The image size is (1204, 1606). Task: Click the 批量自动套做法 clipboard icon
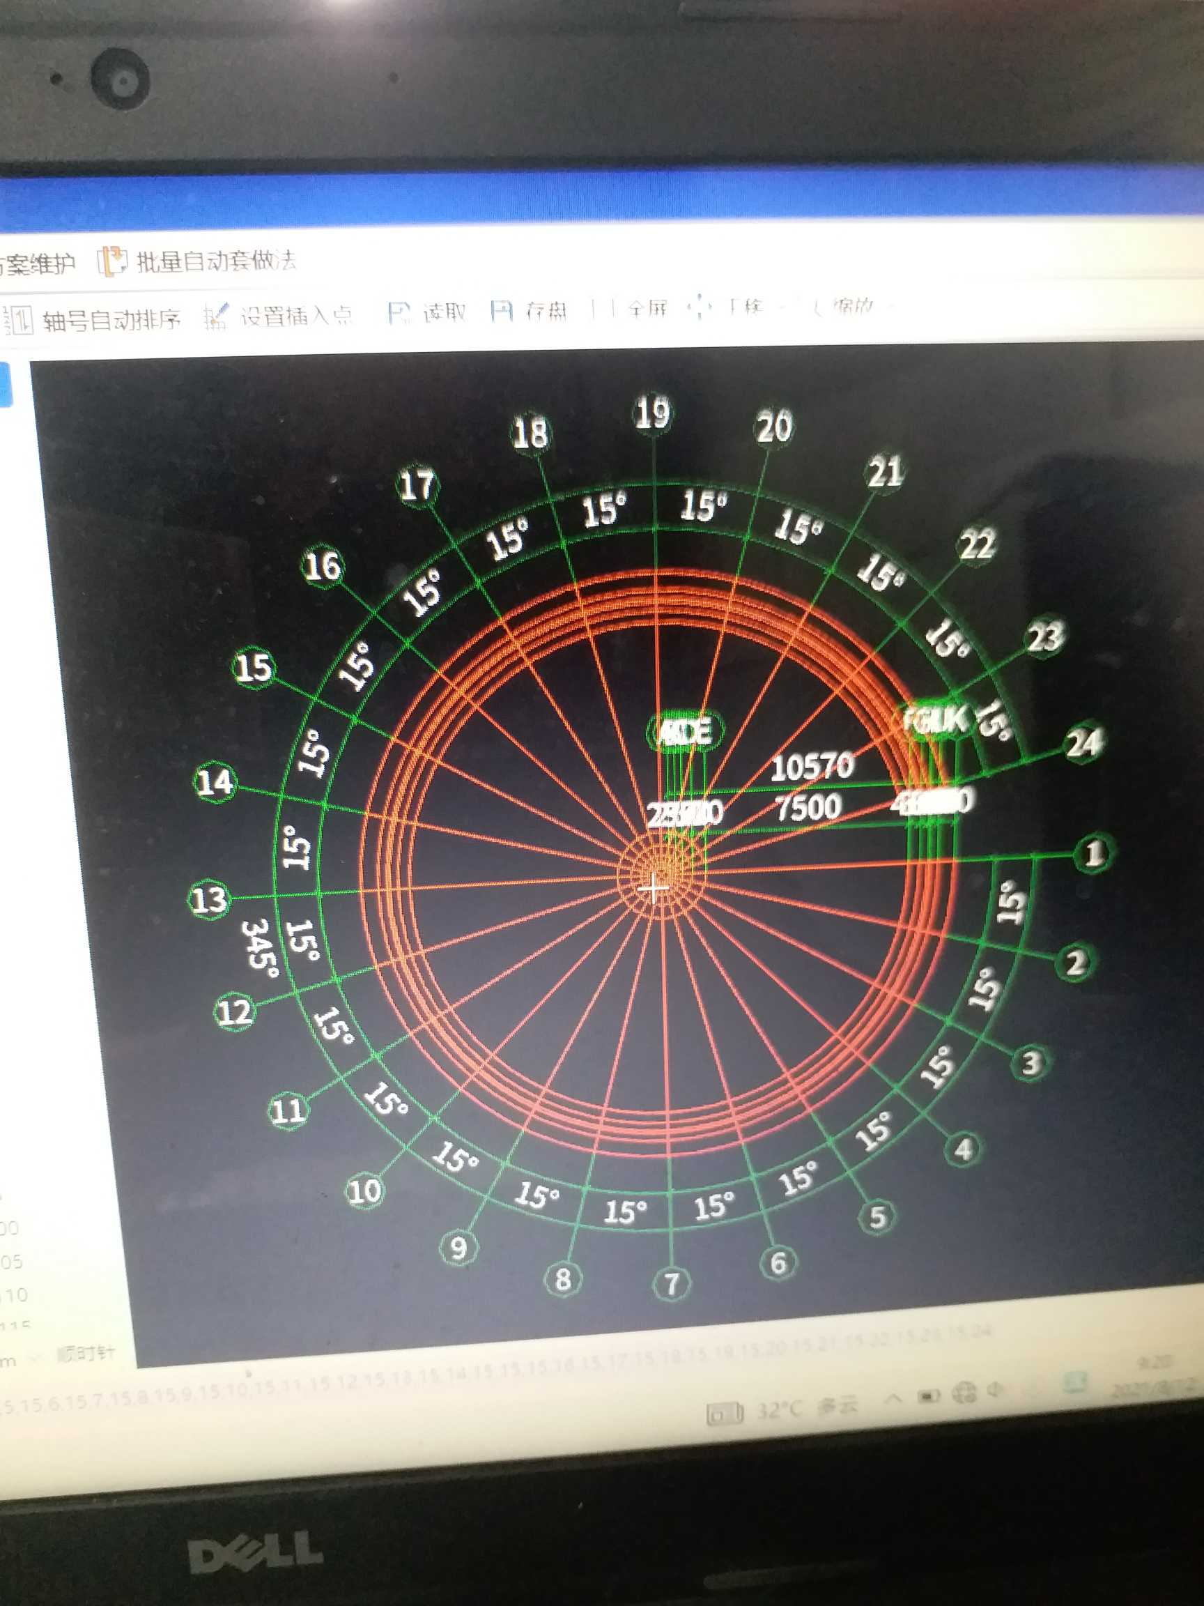click(x=112, y=261)
